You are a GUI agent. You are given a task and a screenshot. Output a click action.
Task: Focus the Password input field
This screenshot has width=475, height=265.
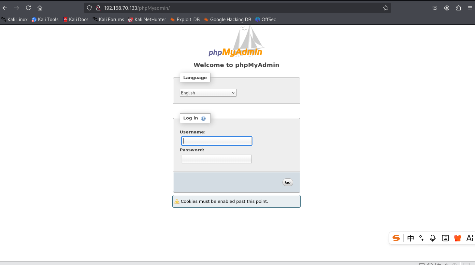(217, 159)
